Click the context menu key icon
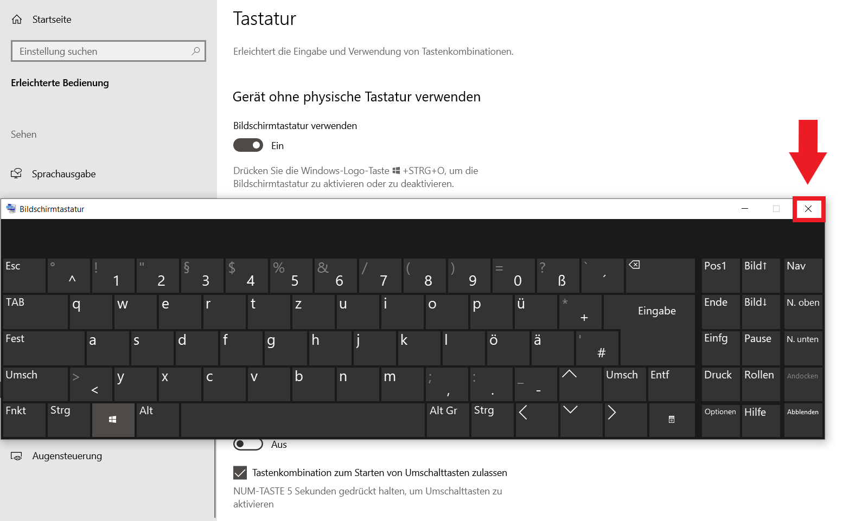The height and width of the screenshot is (521, 849). click(x=672, y=420)
